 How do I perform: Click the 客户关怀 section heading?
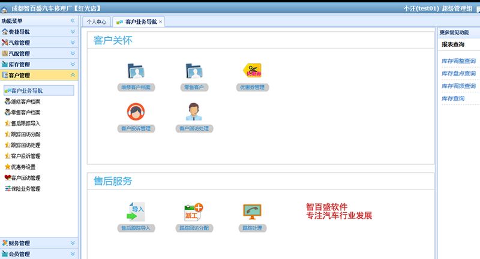coord(113,40)
